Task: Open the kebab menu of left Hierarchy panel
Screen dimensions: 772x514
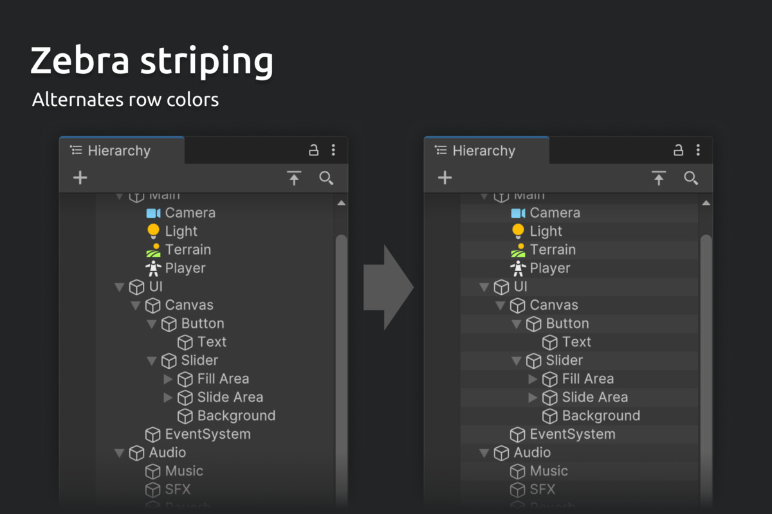Action: coord(333,150)
